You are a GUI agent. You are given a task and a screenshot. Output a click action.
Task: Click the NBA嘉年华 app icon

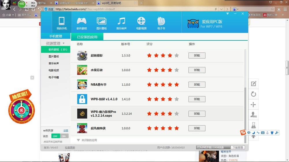[82, 84]
